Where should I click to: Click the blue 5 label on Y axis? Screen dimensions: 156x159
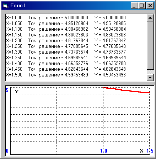point(7,90)
